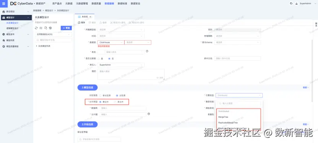
Task: Click the 3.字段信息 section button
Action: (x=88, y=124)
